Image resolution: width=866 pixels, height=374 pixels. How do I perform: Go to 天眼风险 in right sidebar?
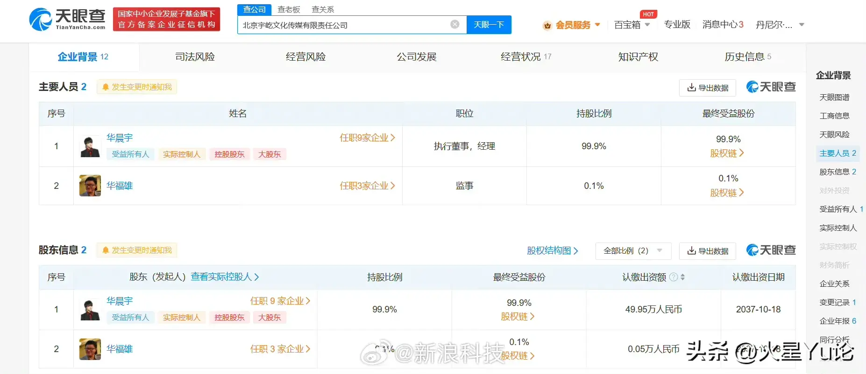(834, 135)
